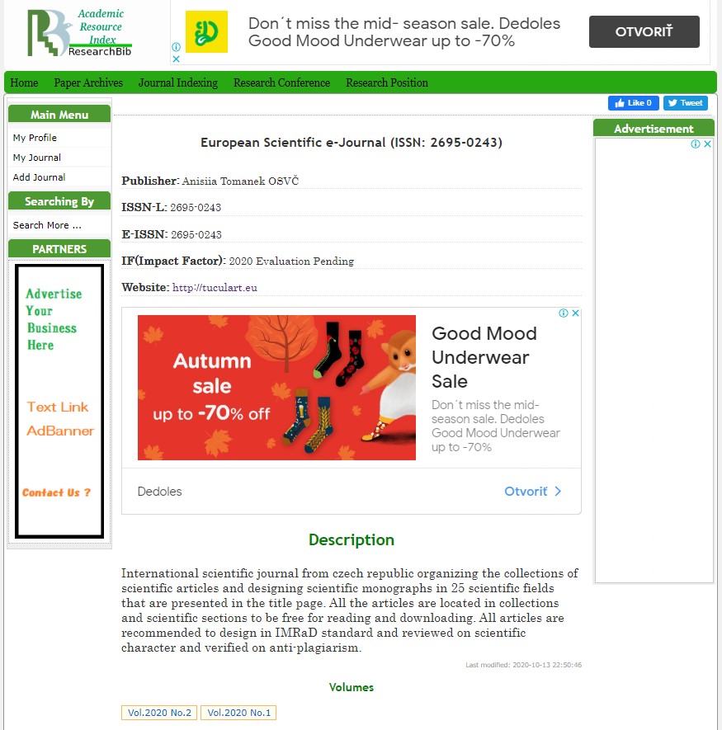Open Vol.2020 No.2 volume
The height and width of the screenshot is (730, 722).
click(159, 713)
